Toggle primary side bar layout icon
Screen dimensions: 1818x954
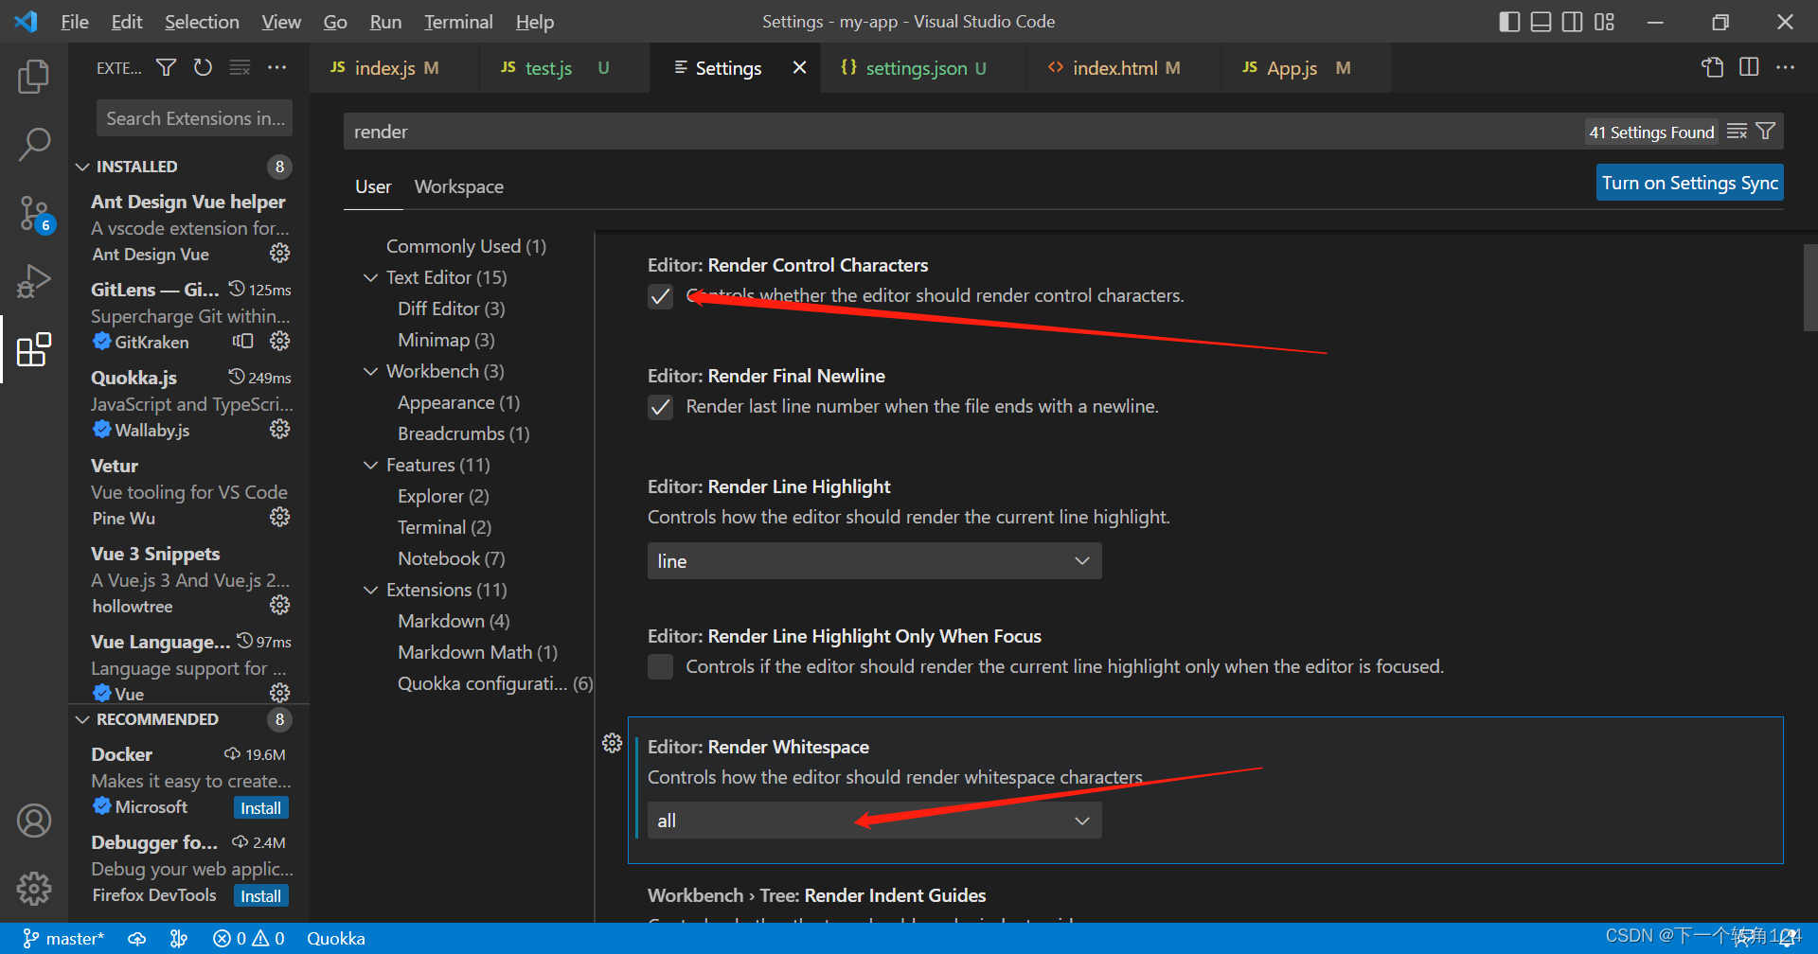(1510, 22)
